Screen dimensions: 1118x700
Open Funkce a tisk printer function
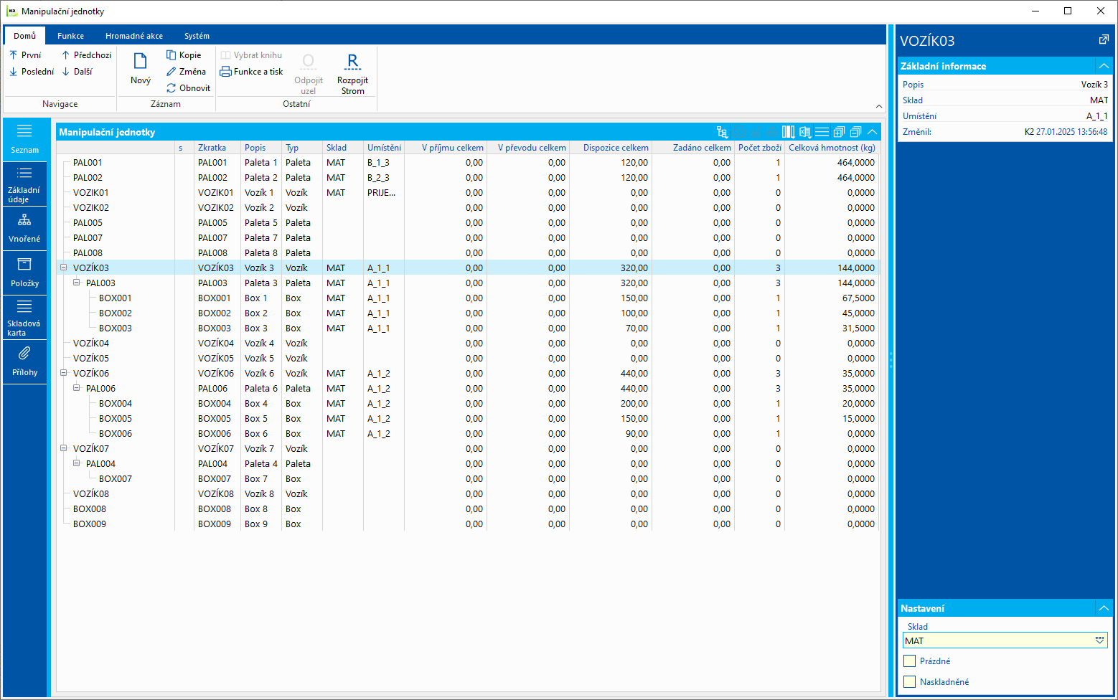[x=251, y=72]
